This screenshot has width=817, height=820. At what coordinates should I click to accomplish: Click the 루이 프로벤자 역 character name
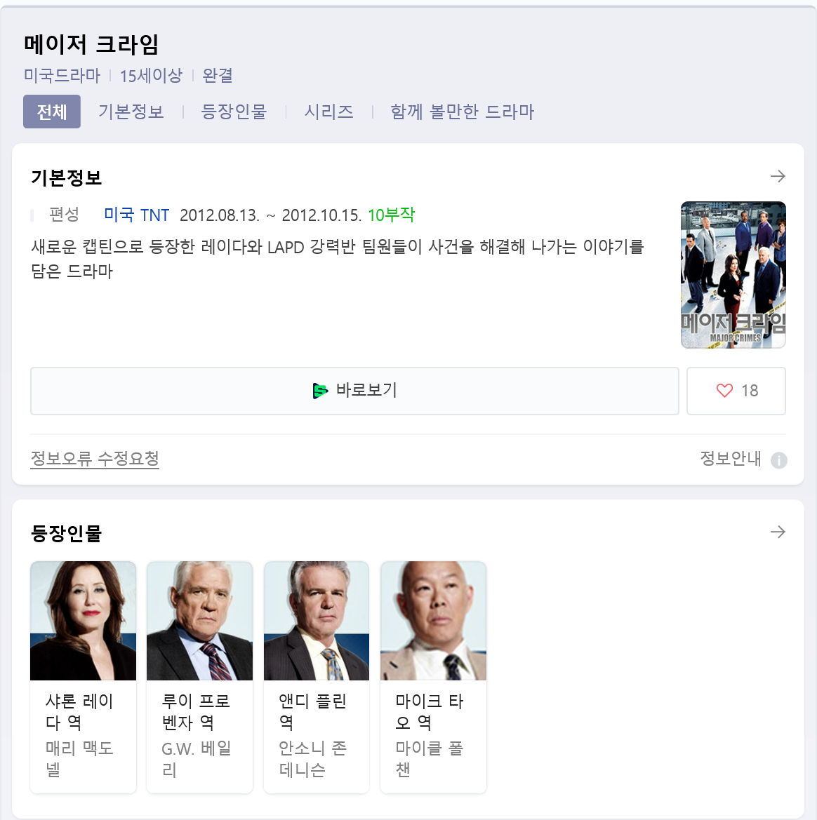tap(196, 712)
